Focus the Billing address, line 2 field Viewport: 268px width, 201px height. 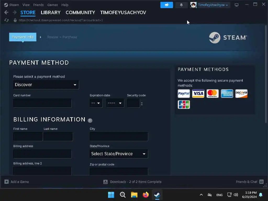[x=42, y=171]
